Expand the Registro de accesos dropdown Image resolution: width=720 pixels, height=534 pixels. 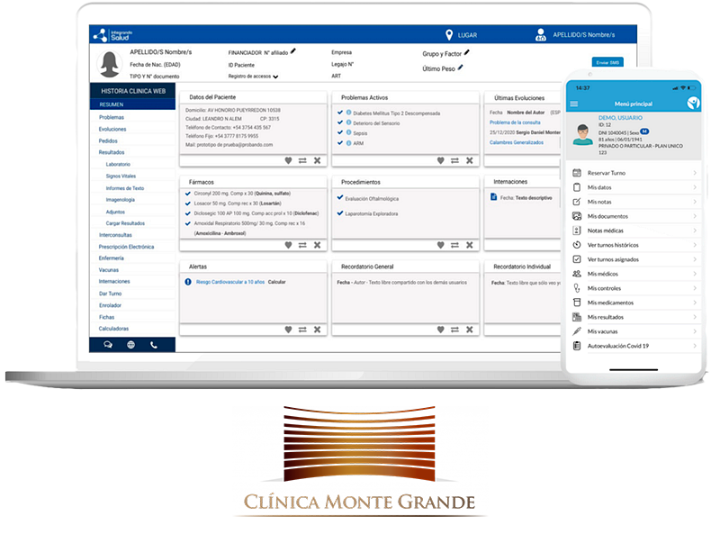pyautogui.click(x=276, y=77)
